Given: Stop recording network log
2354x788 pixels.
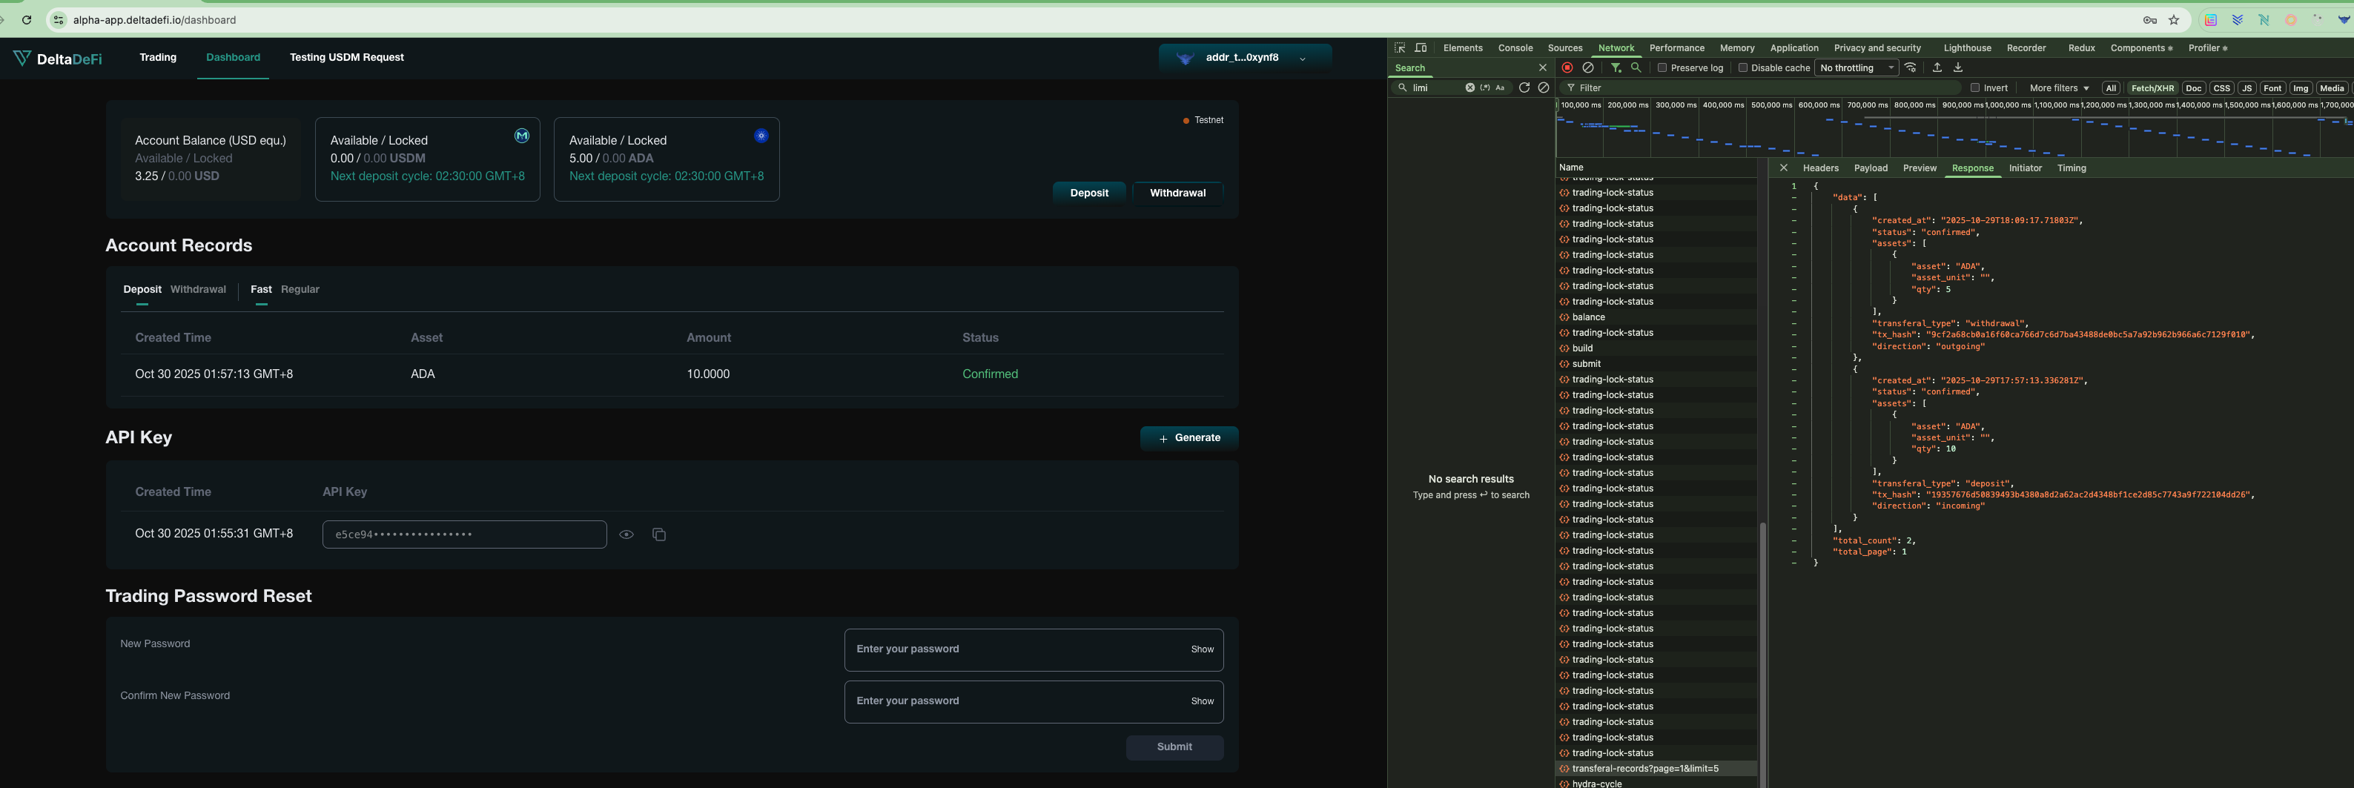Looking at the screenshot, I should [1567, 67].
